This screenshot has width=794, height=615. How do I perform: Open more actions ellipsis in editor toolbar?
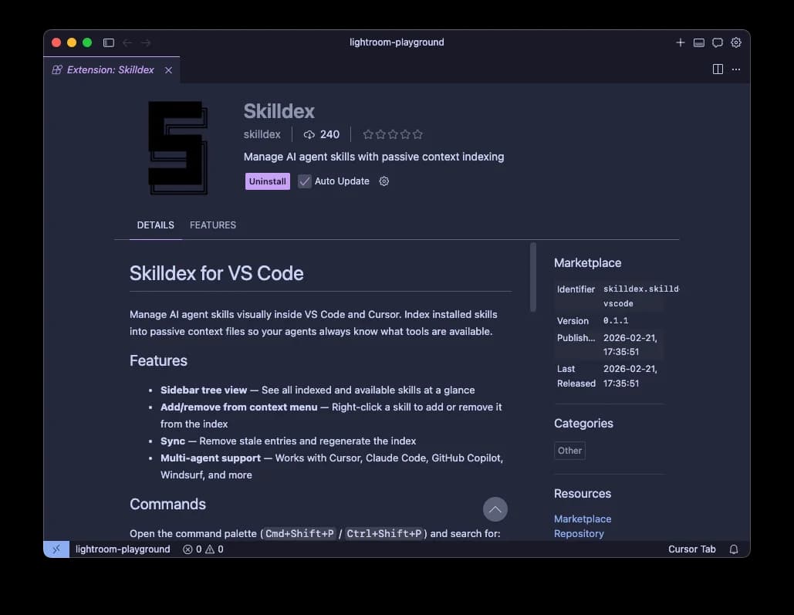(x=736, y=69)
